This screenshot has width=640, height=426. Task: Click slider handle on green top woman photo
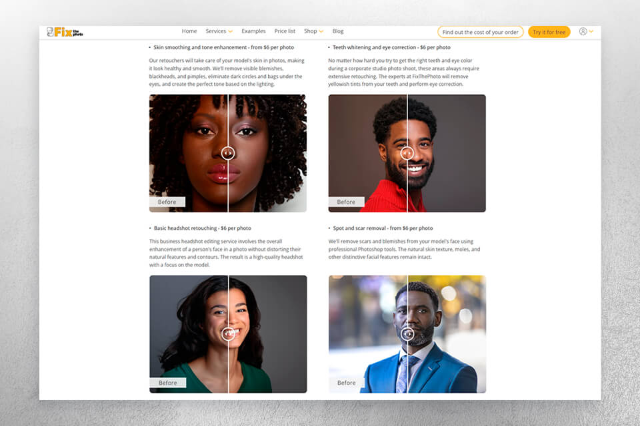coord(228,334)
